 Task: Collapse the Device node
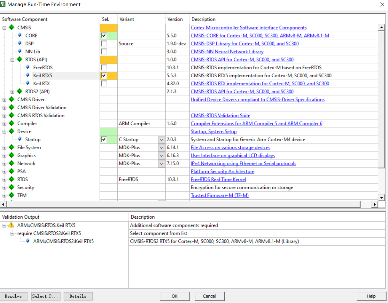click(x=4, y=132)
